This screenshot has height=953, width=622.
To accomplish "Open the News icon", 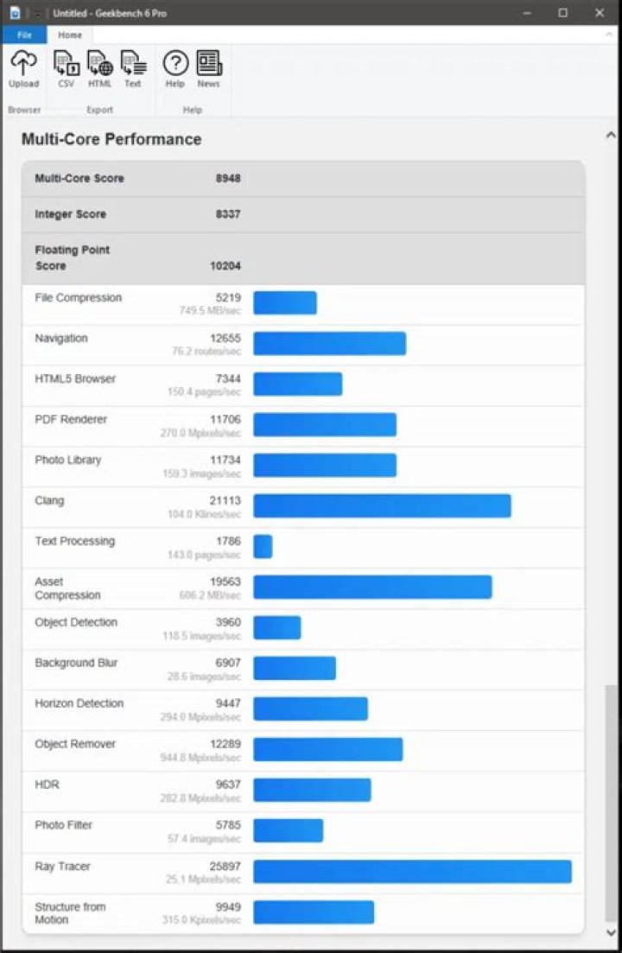I will tap(208, 69).
